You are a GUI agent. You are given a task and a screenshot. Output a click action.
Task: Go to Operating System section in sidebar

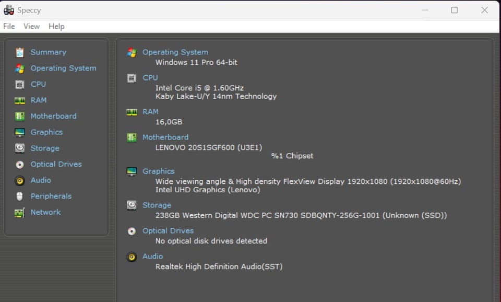(x=63, y=68)
